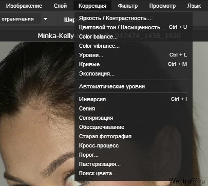The width and height of the screenshot is (208, 186).
Task: Open Кривые adjustment
Action: [134, 64]
